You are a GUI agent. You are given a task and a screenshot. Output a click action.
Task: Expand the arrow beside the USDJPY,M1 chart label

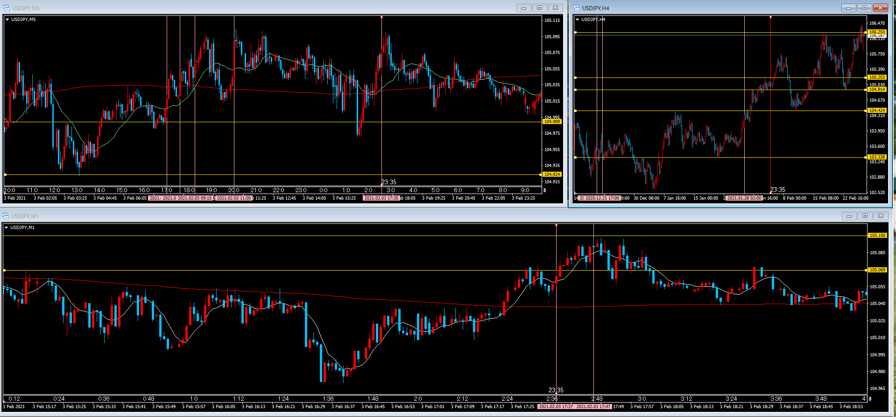coord(6,228)
